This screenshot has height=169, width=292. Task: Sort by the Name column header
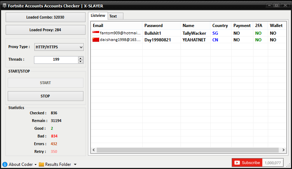point(196,26)
